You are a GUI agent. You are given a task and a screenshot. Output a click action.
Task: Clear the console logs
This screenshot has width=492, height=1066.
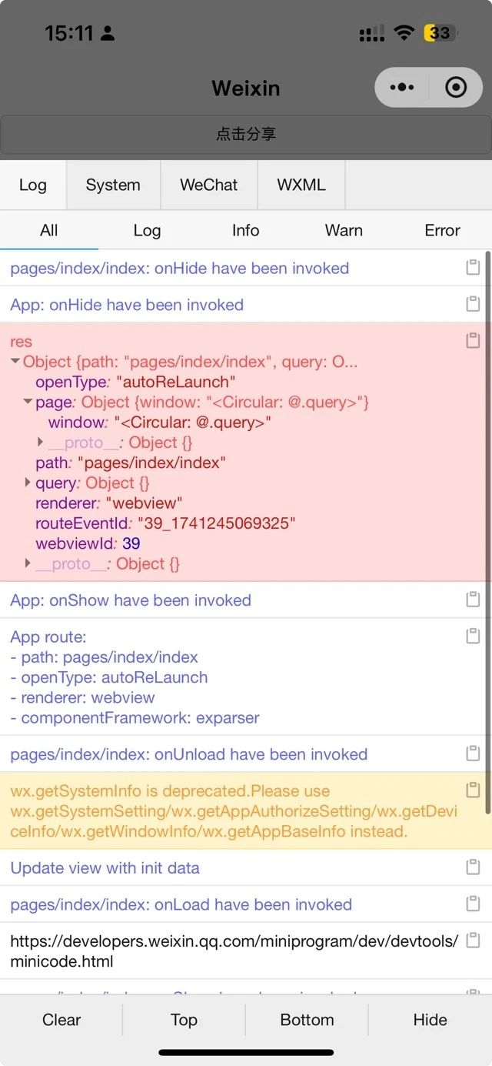click(61, 1020)
